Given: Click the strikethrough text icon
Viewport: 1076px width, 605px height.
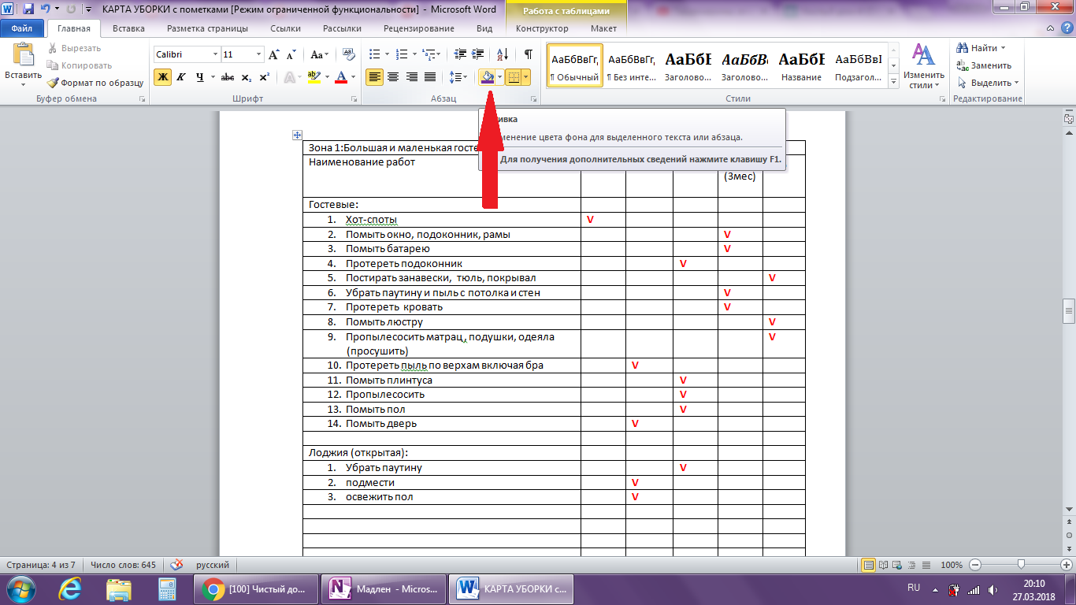Looking at the screenshot, I should coord(228,77).
